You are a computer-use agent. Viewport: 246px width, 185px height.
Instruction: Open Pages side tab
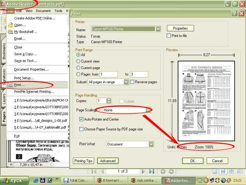pyautogui.click(x=4, y=117)
